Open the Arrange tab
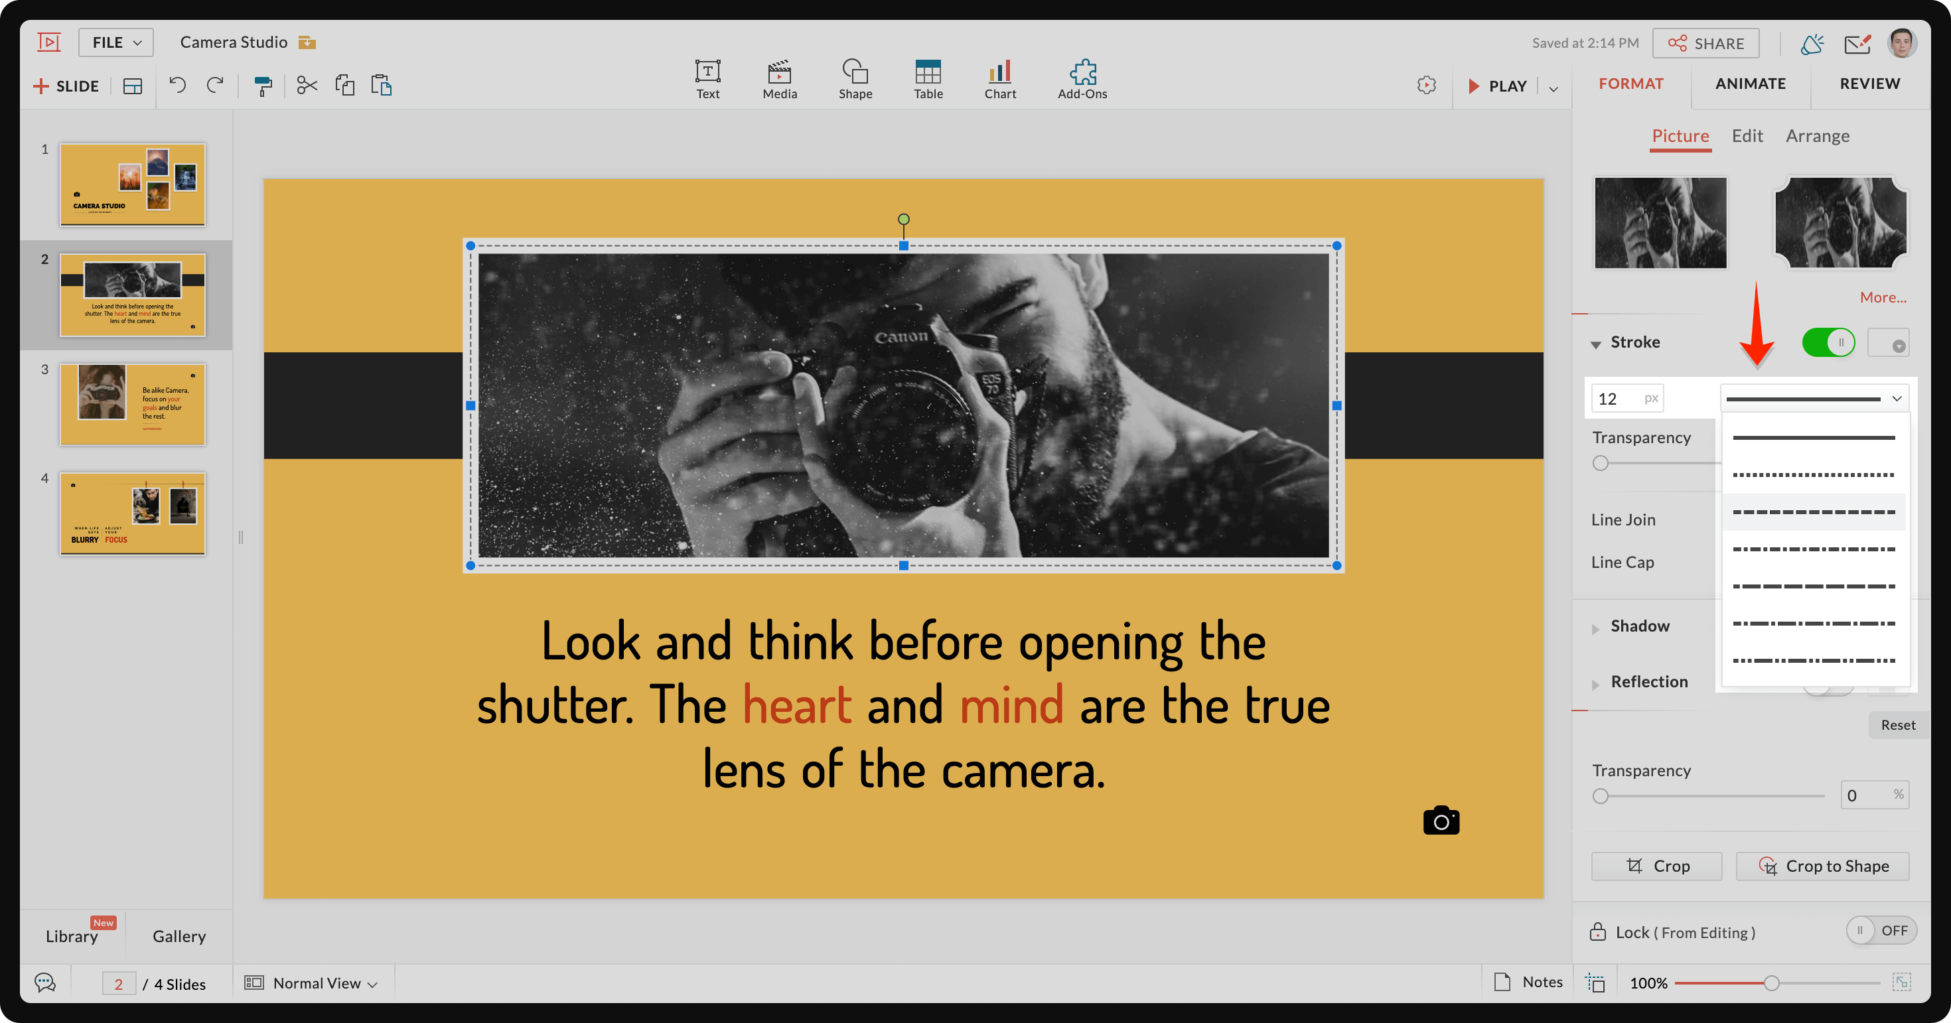 tap(1817, 136)
